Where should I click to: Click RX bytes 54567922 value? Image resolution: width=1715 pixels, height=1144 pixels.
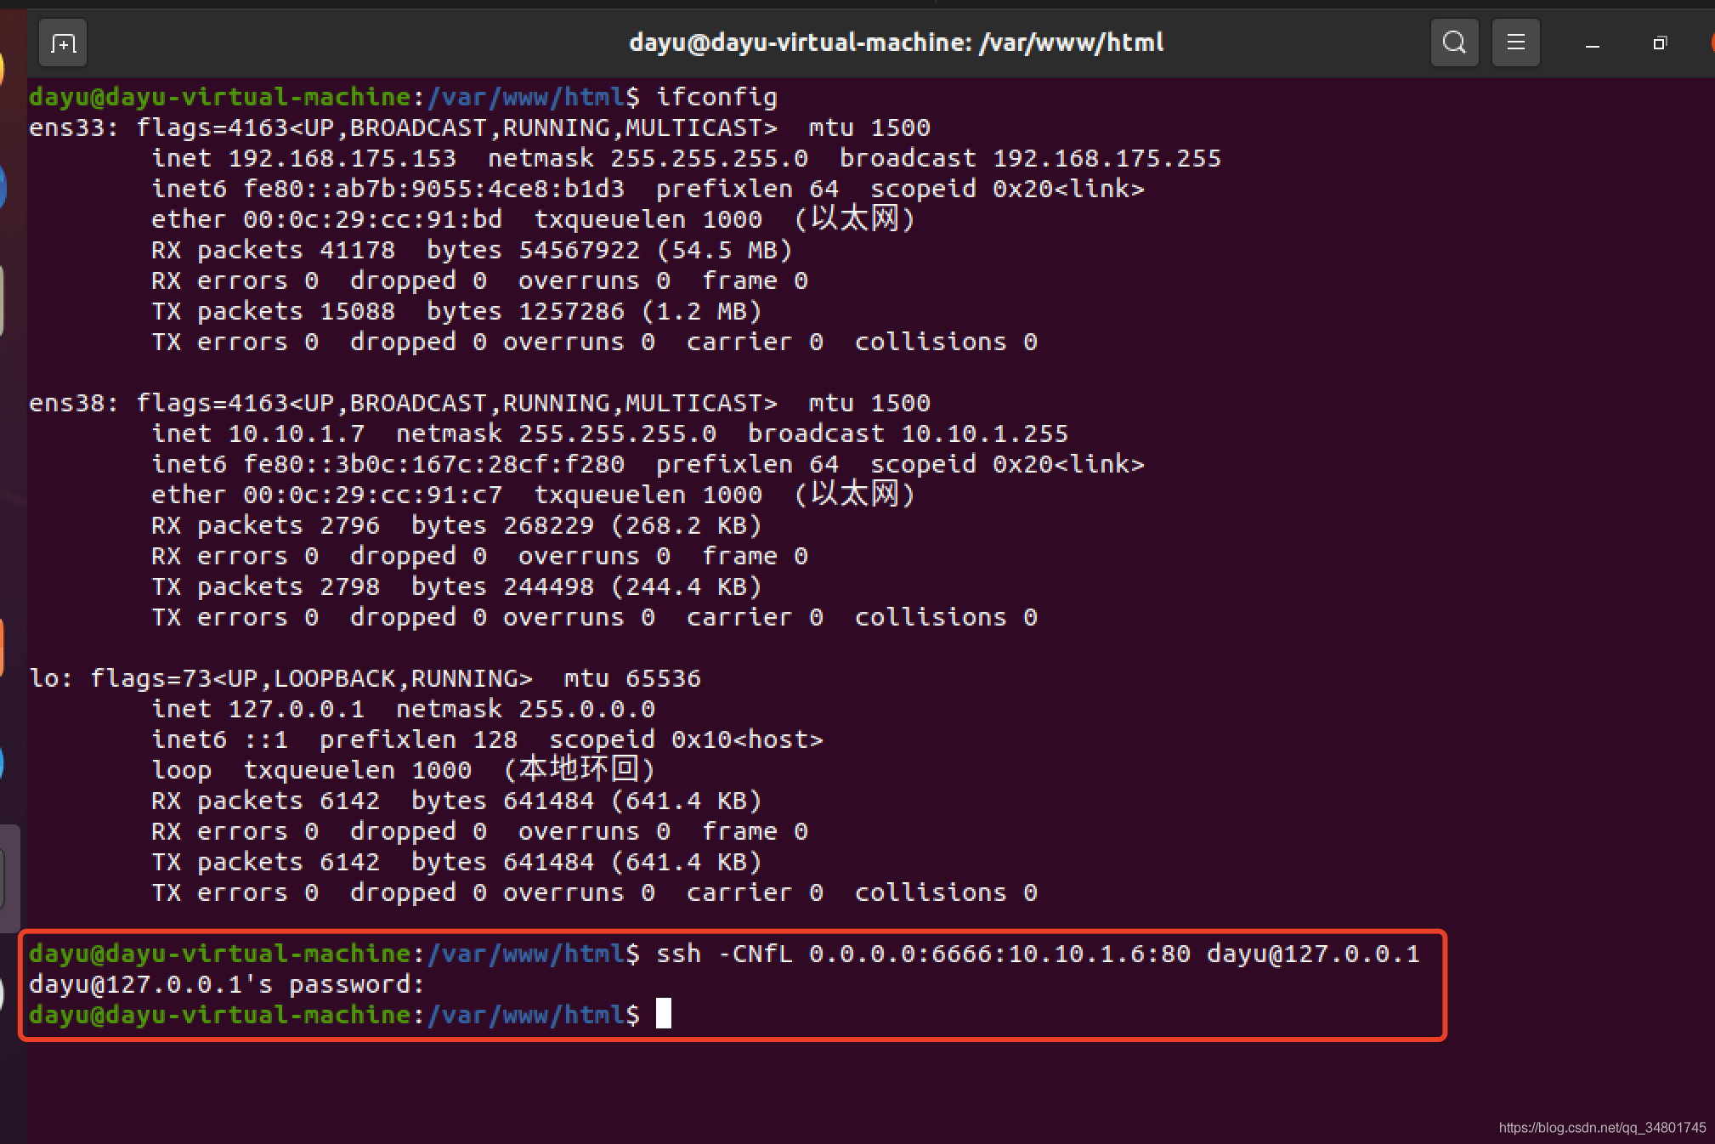(579, 250)
